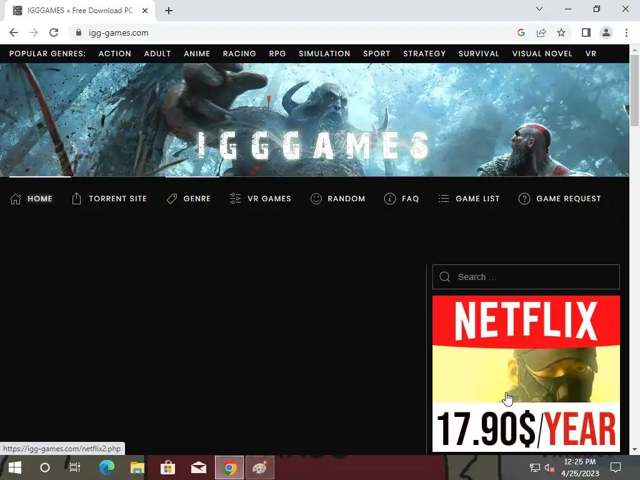The height and width of the screenshot is (480, 640).
Task: Open the Mail app in taskbar
Action: tap(198, 467)
